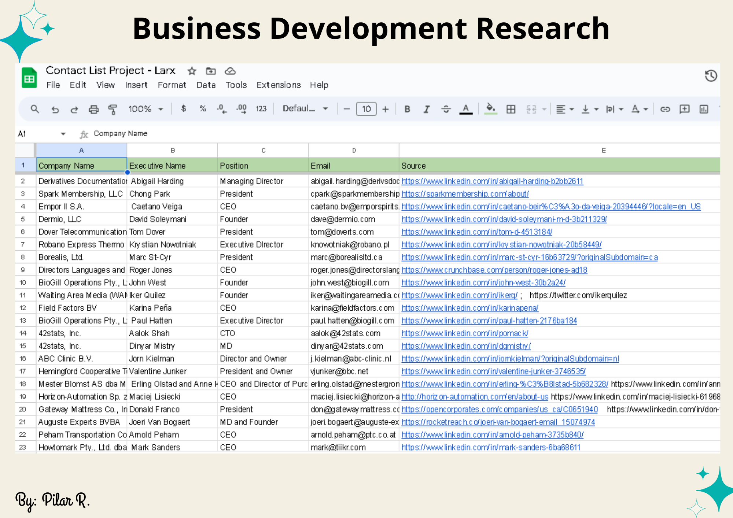Click the insert link icon

point(665,109)
